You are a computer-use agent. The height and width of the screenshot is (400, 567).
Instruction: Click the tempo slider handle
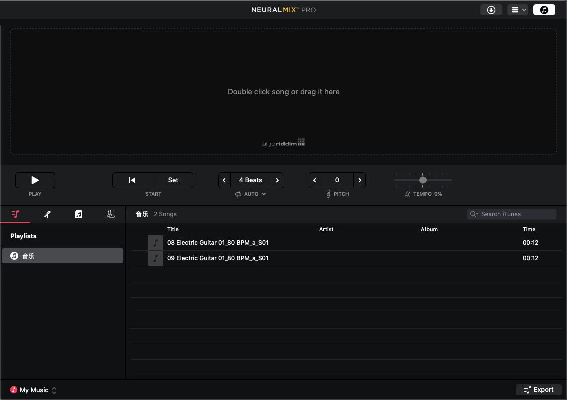[422, 180]
